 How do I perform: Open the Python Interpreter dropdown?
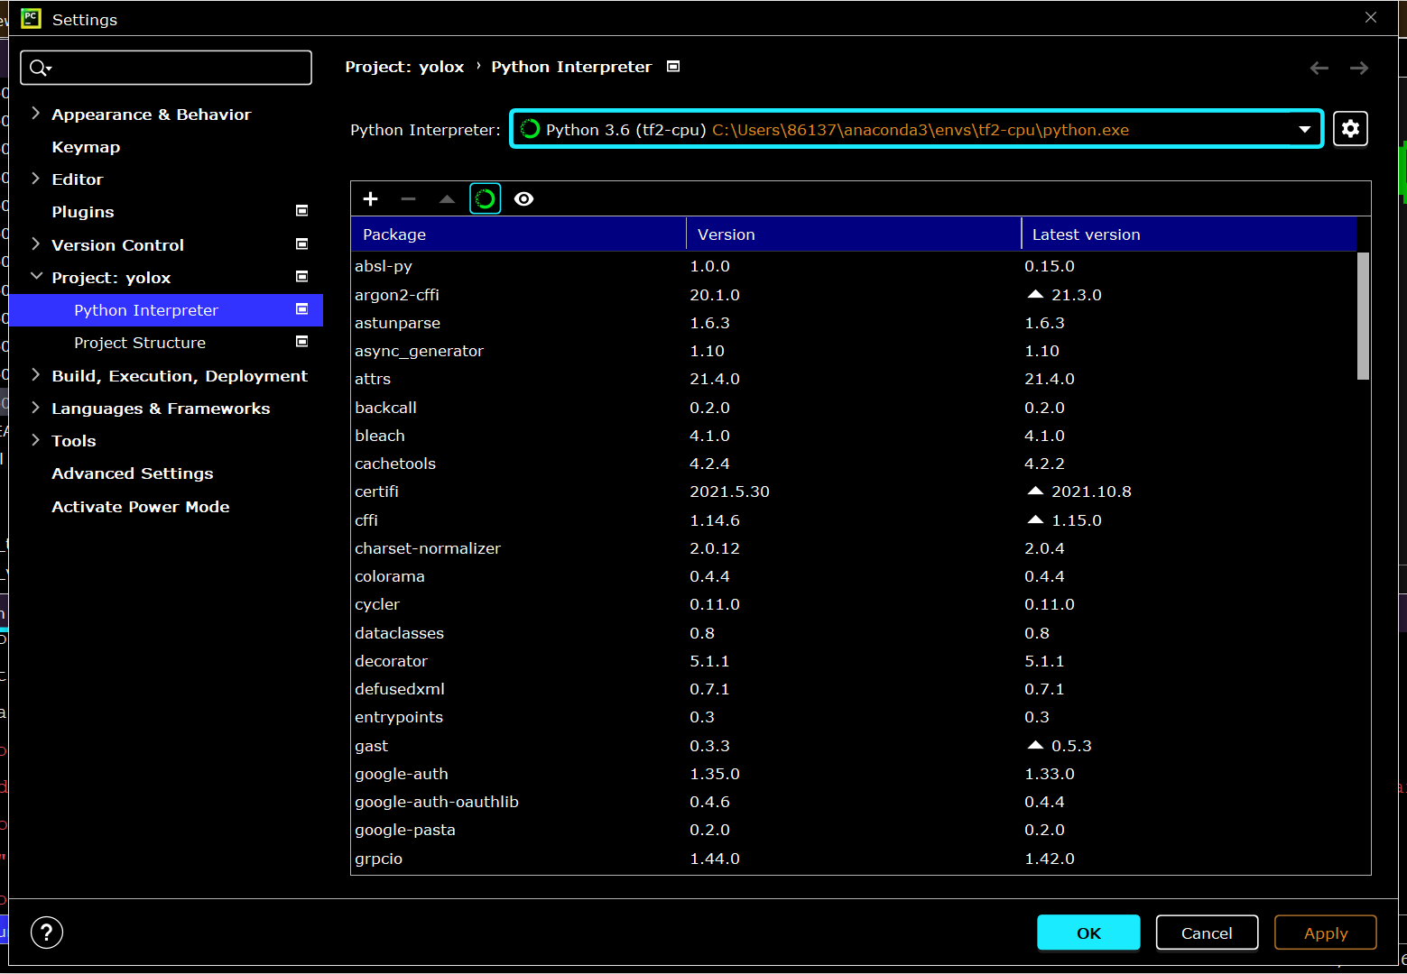[x=916, y=129]
